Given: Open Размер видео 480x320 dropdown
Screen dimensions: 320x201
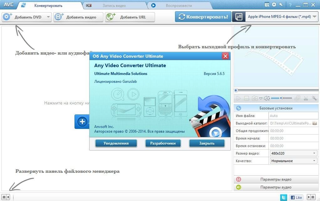Looking at the screenshot, I should (293, 153).
